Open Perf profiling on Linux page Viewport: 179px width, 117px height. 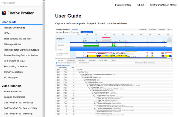(x=14, y=61)
